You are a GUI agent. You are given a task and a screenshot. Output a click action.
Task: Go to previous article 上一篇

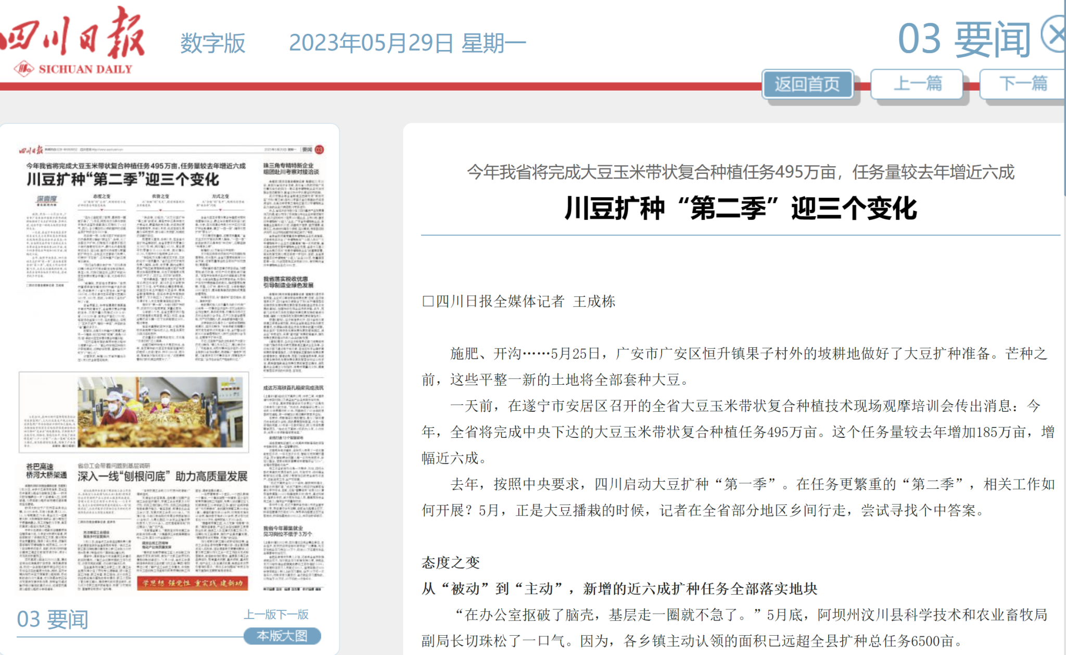click(x=917, y=83)
